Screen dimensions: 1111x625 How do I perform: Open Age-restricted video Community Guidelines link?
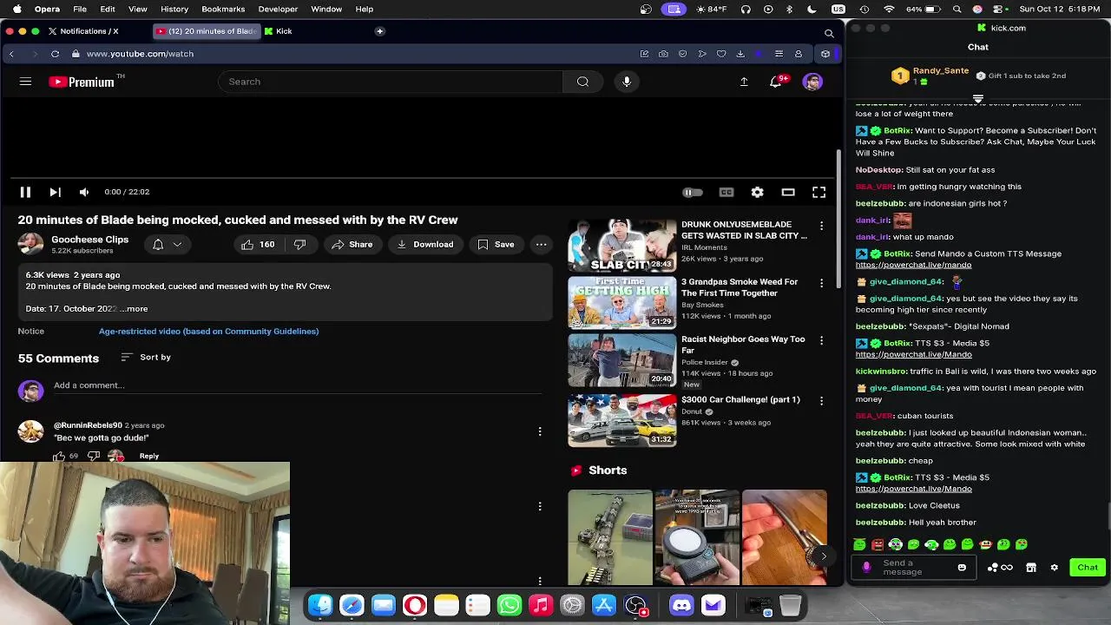point(208,331)
